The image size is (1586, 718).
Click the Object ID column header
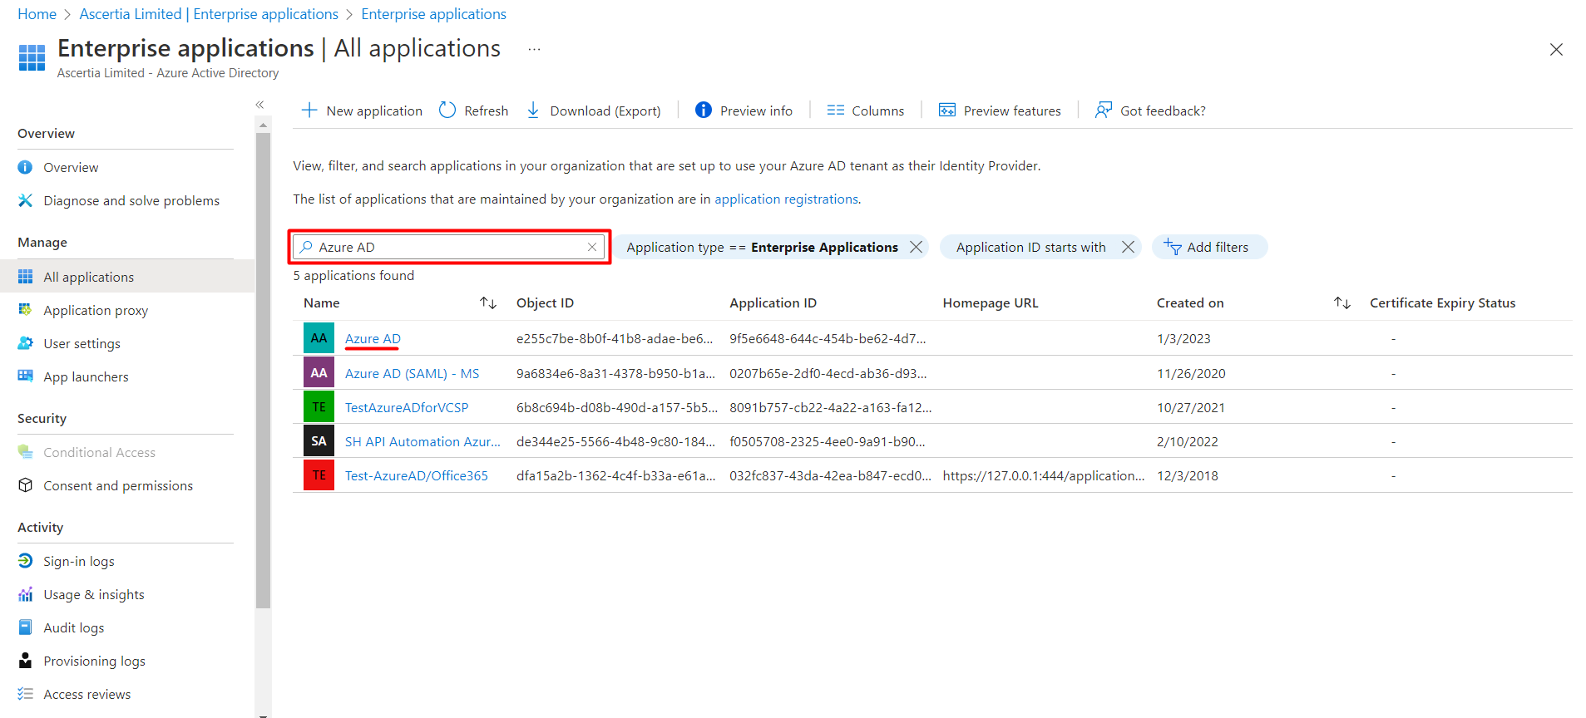pos(545,303)
